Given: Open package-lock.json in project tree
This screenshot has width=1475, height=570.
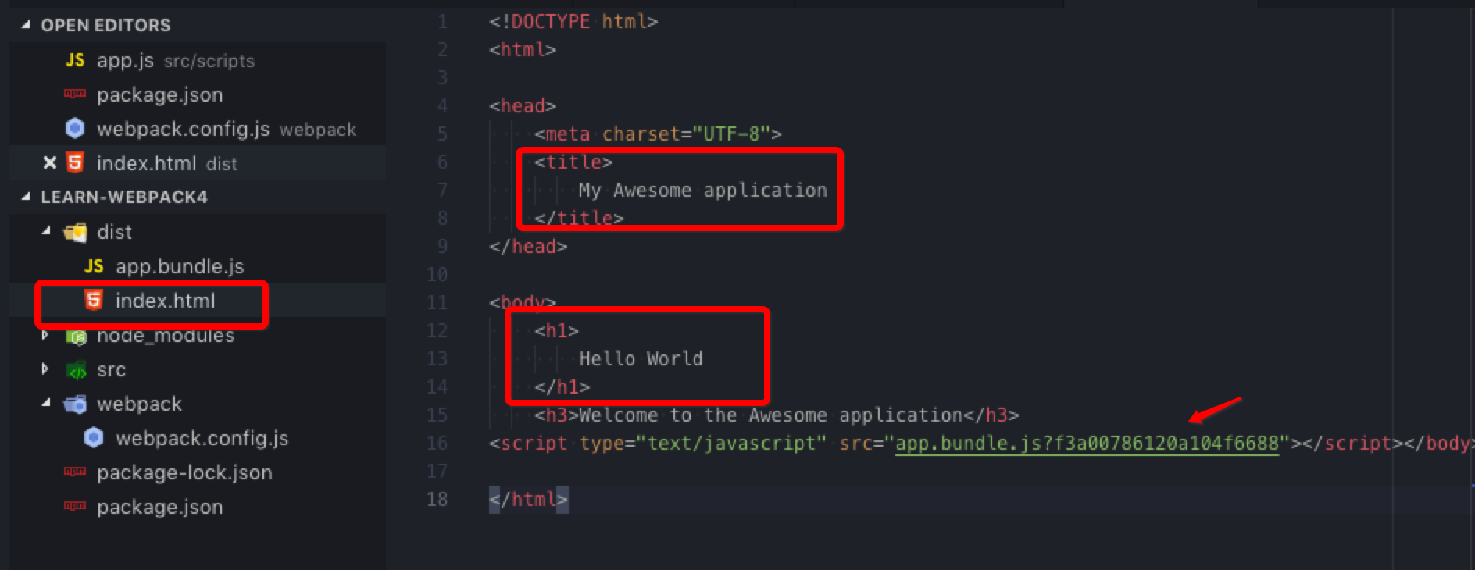Looking at the screenshot, I should [184, 472].
